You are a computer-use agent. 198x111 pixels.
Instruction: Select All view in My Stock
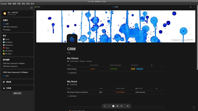tap(68, 85)
